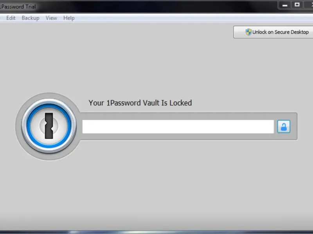
Task: Click the dark gray bar around password field
Action: coord(189,116)
